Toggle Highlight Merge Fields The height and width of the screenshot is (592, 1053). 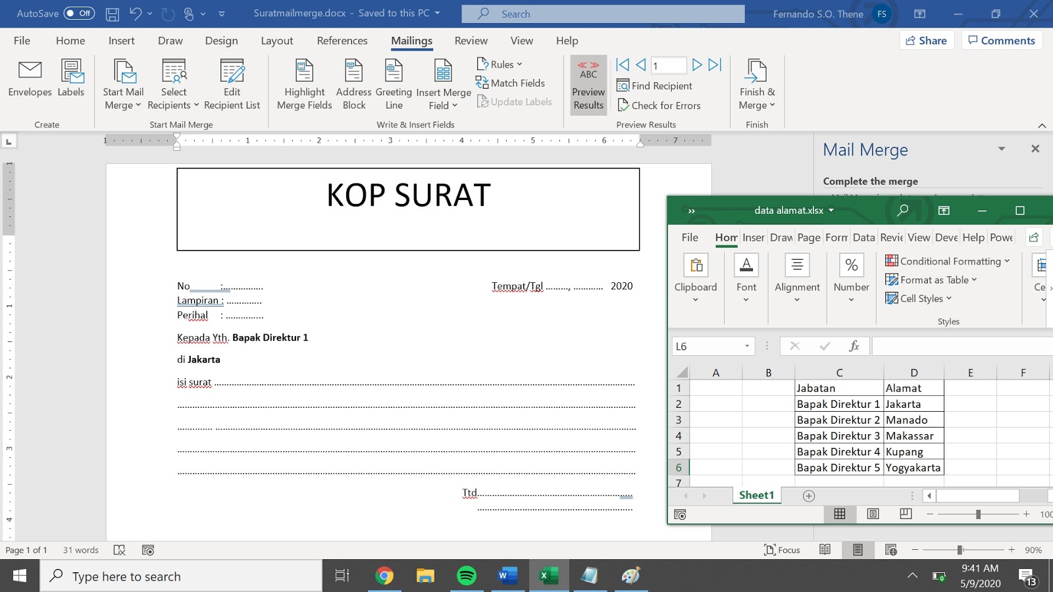click(x=303, y=84)
